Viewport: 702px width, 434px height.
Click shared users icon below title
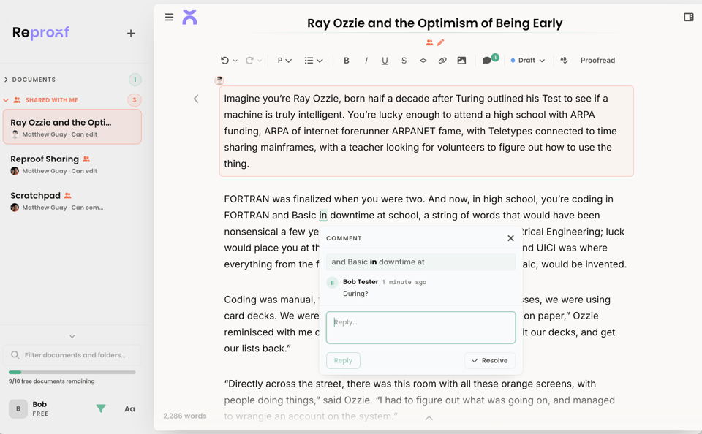[429, 42]
